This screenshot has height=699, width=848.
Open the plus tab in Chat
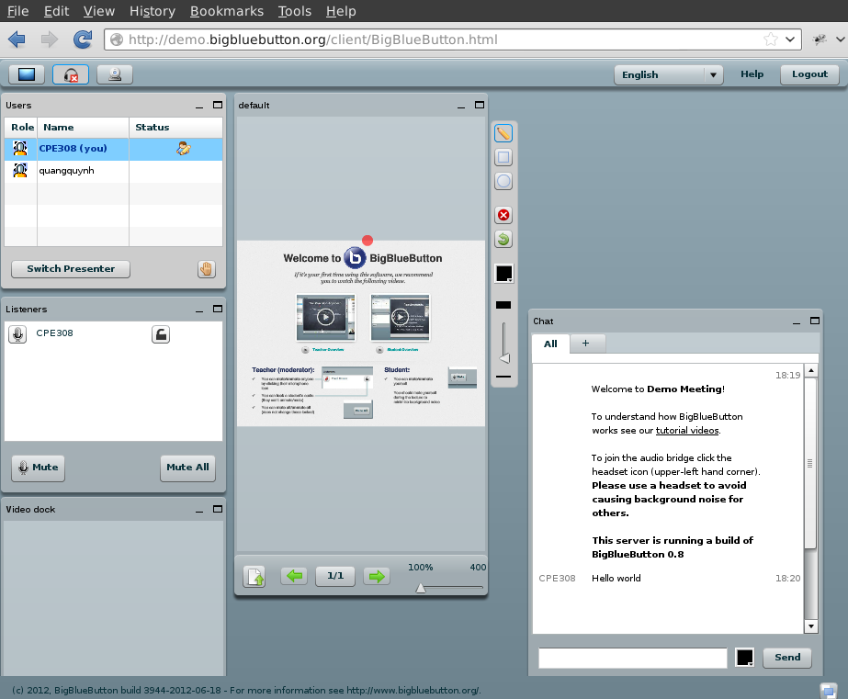[586, 344]
